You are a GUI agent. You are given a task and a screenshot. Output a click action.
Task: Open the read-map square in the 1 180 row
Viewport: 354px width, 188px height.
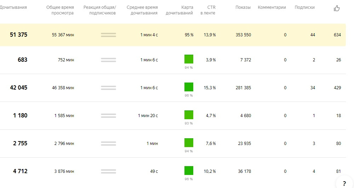pos(189,115)
